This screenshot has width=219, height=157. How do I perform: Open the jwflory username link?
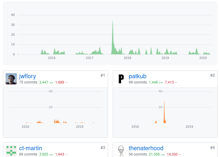point(27,76)
